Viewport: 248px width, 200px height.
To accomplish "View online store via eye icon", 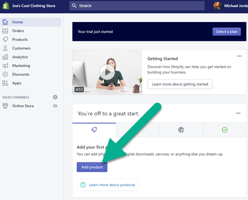I will (55, 106).
